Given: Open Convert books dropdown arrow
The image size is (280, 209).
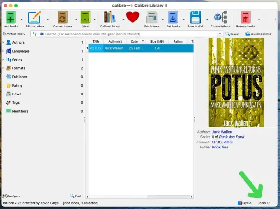Looking at the screenshot, I should point(76,19).
